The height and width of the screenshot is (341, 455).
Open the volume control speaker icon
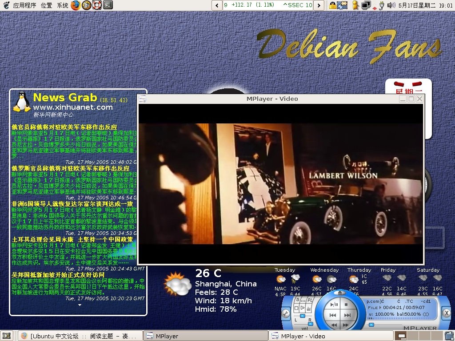391,5
